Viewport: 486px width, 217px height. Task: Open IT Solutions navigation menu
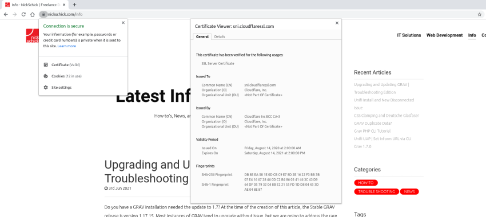409,35
